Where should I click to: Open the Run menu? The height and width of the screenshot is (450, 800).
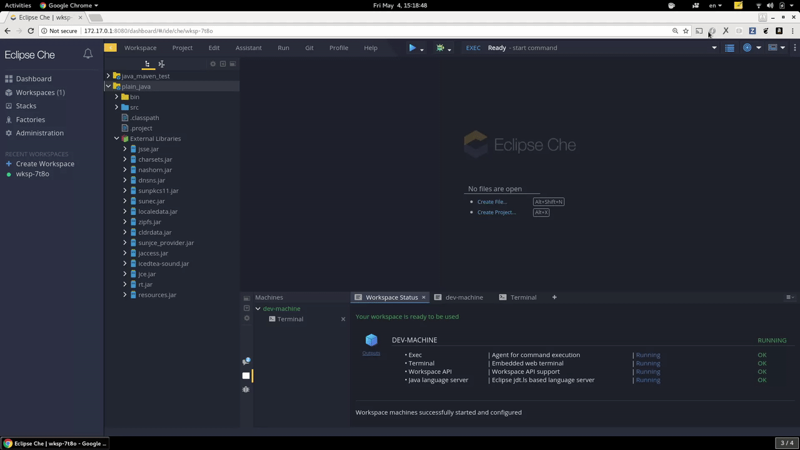pos(283,47)
